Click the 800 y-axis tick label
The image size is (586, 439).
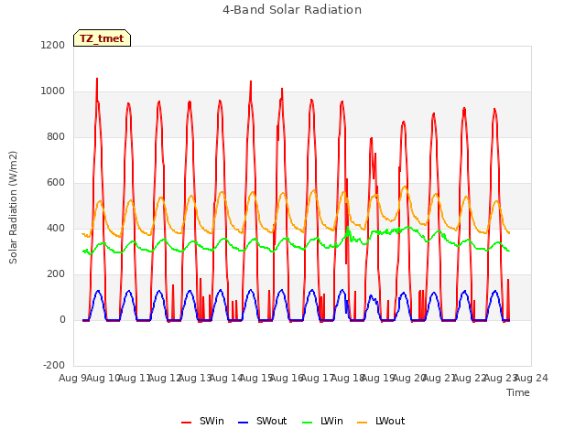56,137
